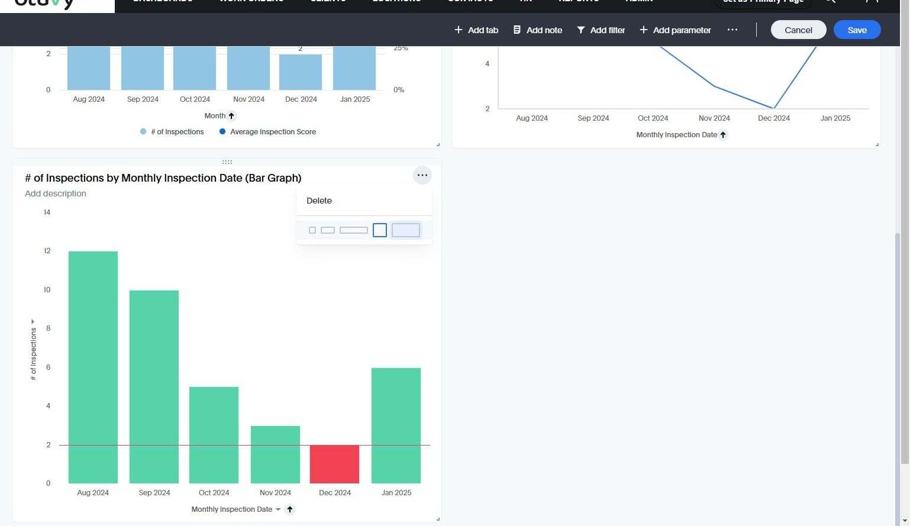The image size is (910, 526).
Task: Select the Jan 2025 green bar
Action: [396, 425]
